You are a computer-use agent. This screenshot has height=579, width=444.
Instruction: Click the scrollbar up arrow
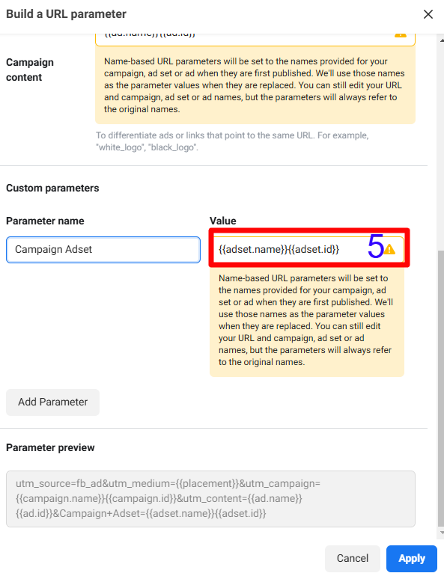tap(441, 40)
